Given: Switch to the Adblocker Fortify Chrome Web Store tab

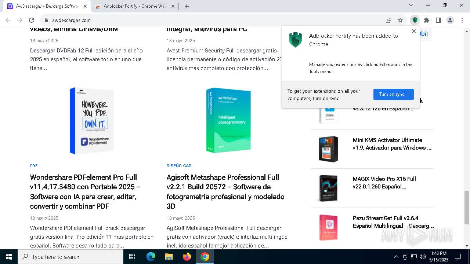Looking at the screenshot, I should (x=135, y=6).
